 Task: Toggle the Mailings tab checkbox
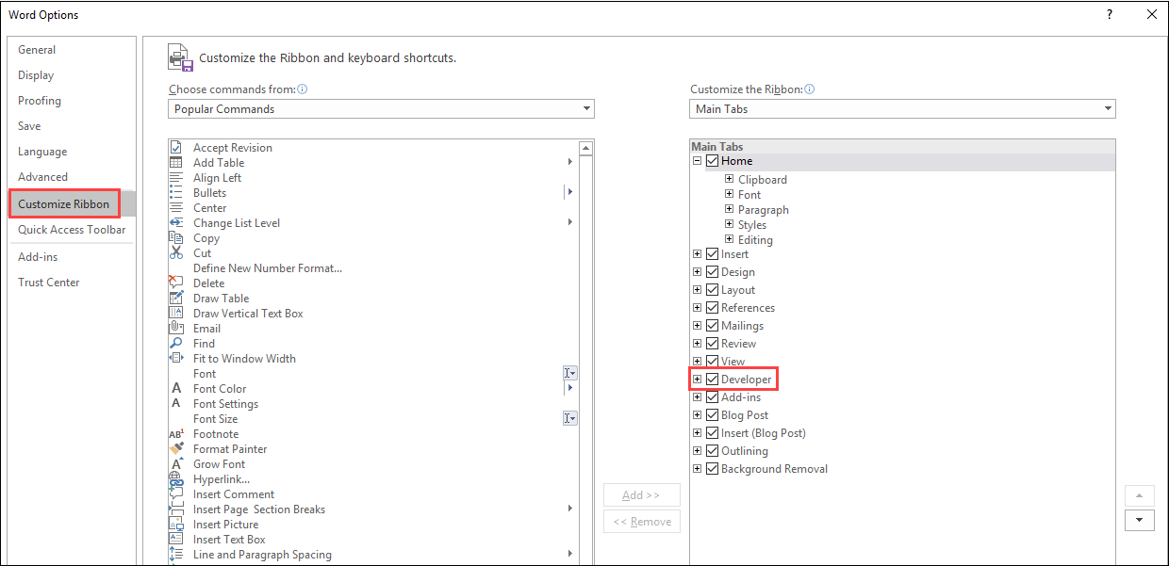tap(712, 326)
